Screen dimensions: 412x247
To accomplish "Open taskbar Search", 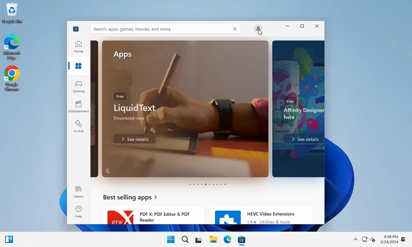I will pos(185,240).
